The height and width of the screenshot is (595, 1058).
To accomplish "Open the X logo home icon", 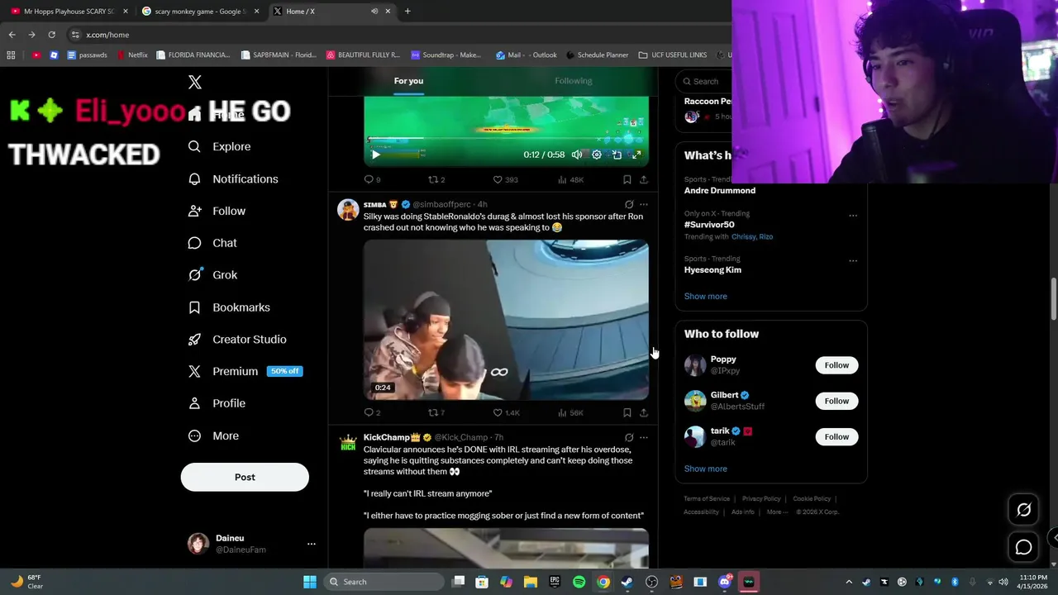I will [195, 82].
